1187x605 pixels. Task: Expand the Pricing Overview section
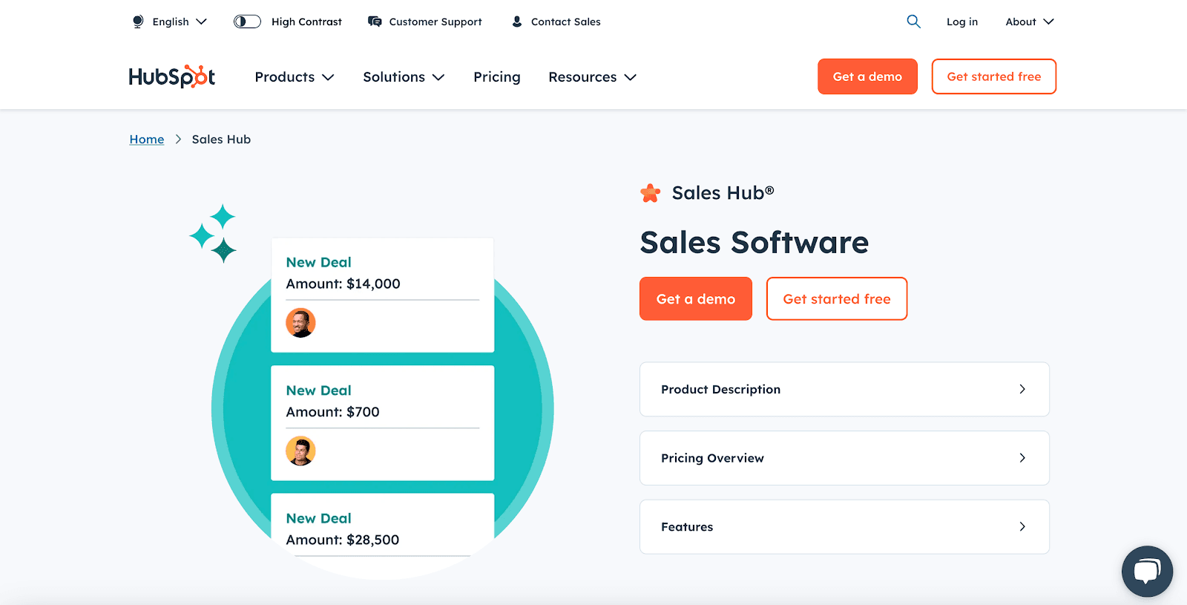844,458
